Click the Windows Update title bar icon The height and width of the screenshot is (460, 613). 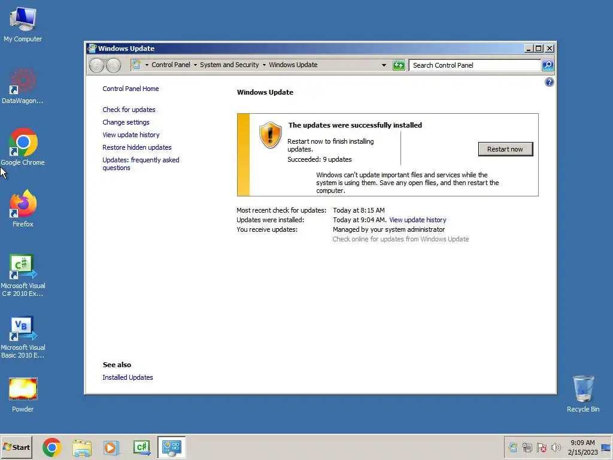[92, 49]
